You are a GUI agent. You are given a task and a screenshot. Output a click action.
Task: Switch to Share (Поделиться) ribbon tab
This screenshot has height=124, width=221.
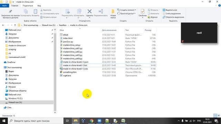(28, 6)
